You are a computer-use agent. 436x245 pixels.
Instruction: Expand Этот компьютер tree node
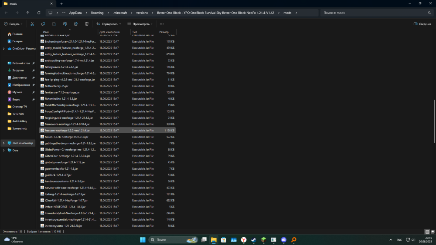click(x=3, y=143)
